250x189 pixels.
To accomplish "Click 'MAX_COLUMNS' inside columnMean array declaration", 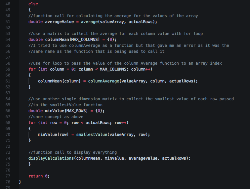I will (x=85, y=40).
